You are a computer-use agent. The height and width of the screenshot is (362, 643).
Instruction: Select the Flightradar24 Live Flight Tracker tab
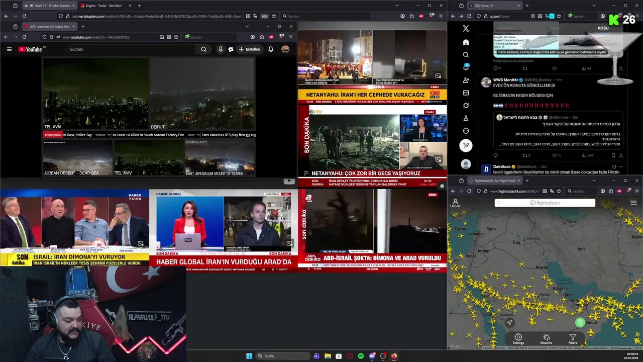(x=495, y=180)
